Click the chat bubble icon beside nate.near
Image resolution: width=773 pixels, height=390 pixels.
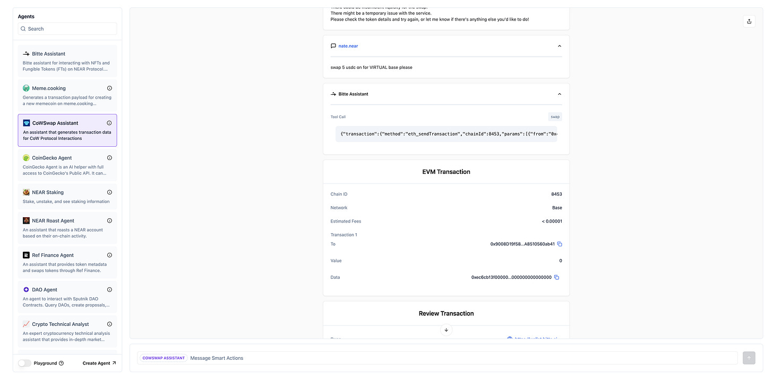[333, 46]
